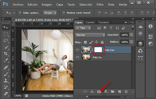Image resolution: width=156 pixels, height=99 pixels.
Task: Hide the Foto Con layer
Action: point(77,50)
